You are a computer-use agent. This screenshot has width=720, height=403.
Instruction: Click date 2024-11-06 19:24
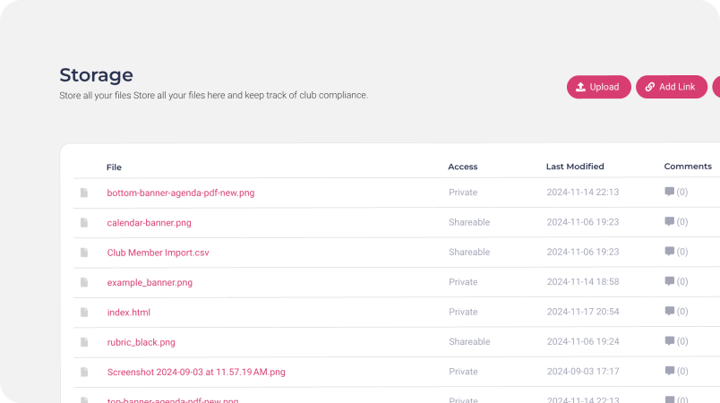(x=583, y=341)
